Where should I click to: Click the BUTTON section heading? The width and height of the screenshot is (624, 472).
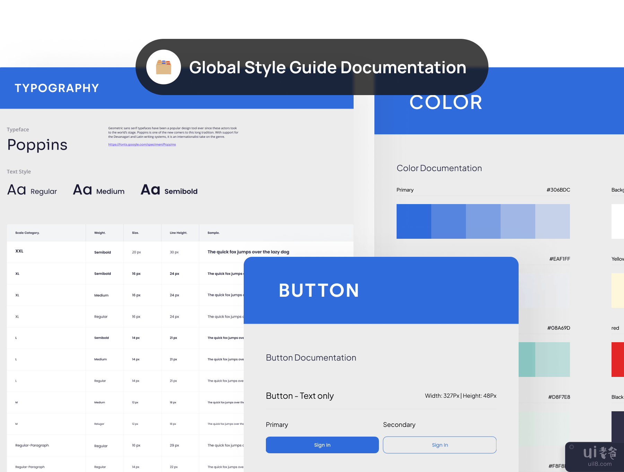pyautogui.click(x=319, y=290)
